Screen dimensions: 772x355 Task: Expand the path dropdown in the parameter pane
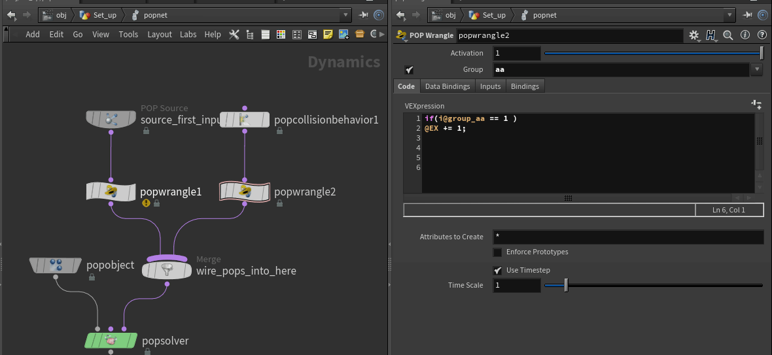coord(730,15)
